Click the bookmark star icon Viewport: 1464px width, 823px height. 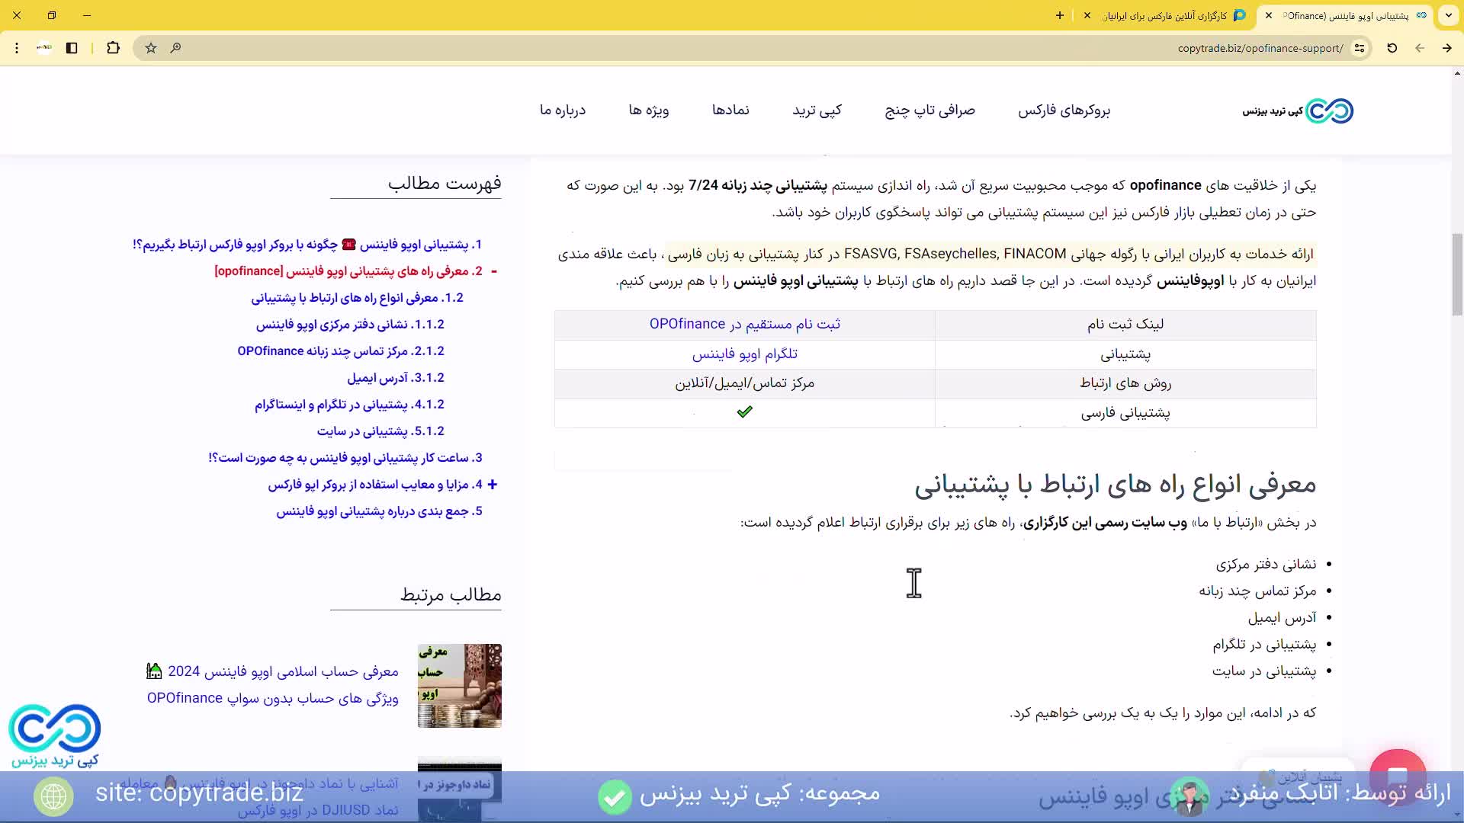(x=151, y=48)
